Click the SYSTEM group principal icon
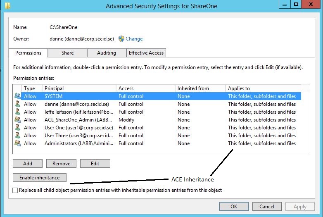This screenshot has height=217, width=323. [x=17, y=96]
